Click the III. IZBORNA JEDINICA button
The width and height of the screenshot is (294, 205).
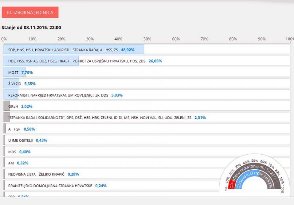tap(30, 12)
